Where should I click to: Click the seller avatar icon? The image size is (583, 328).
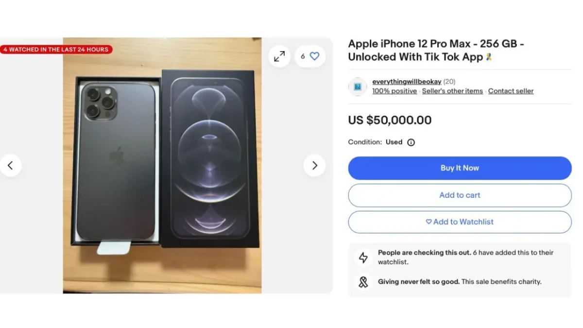click(x=358, y=86)
